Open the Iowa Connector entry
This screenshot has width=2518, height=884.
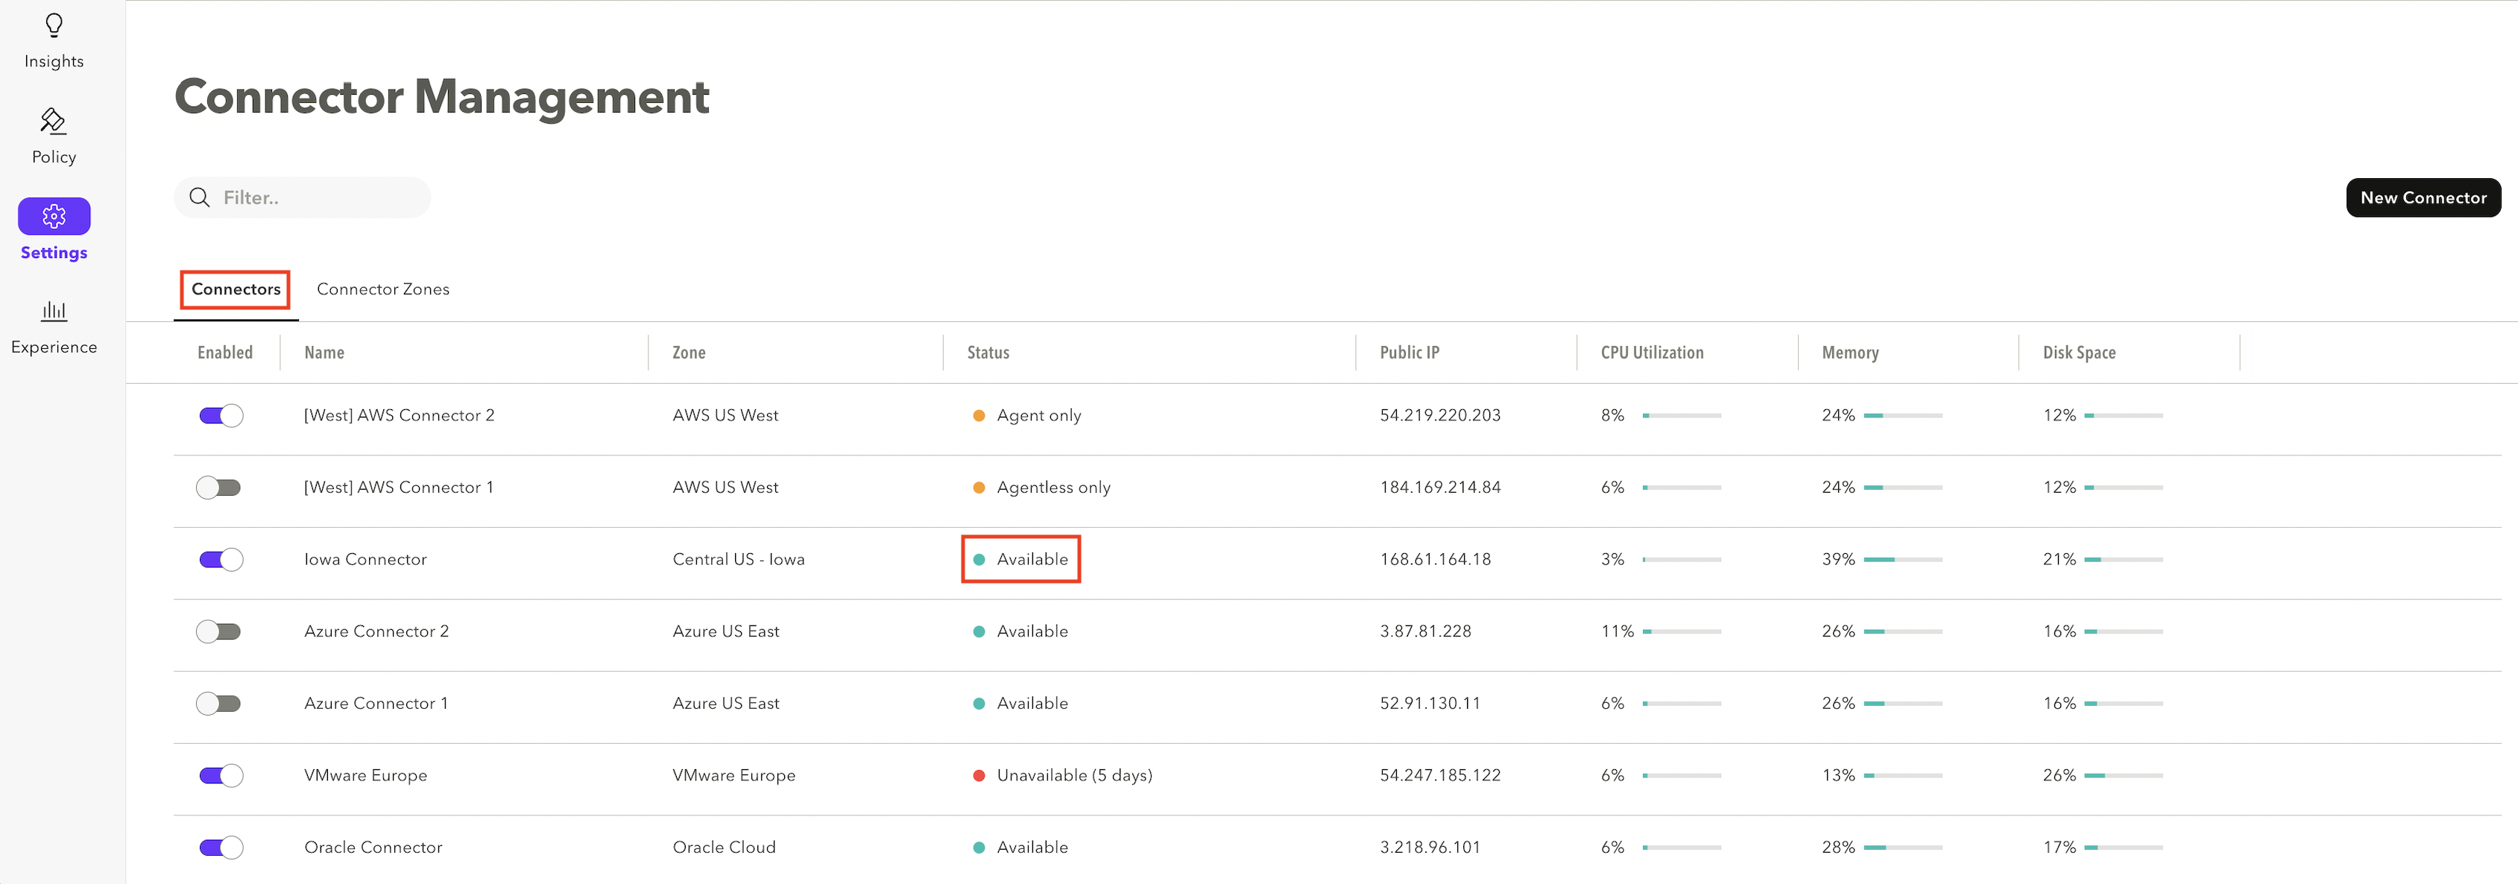[x=365, y=559]
